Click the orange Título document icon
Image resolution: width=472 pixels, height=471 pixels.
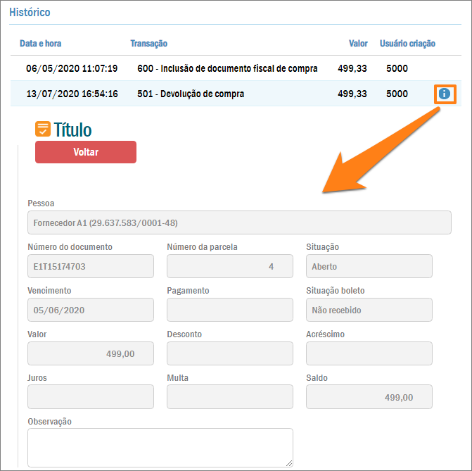click(43, 129)
